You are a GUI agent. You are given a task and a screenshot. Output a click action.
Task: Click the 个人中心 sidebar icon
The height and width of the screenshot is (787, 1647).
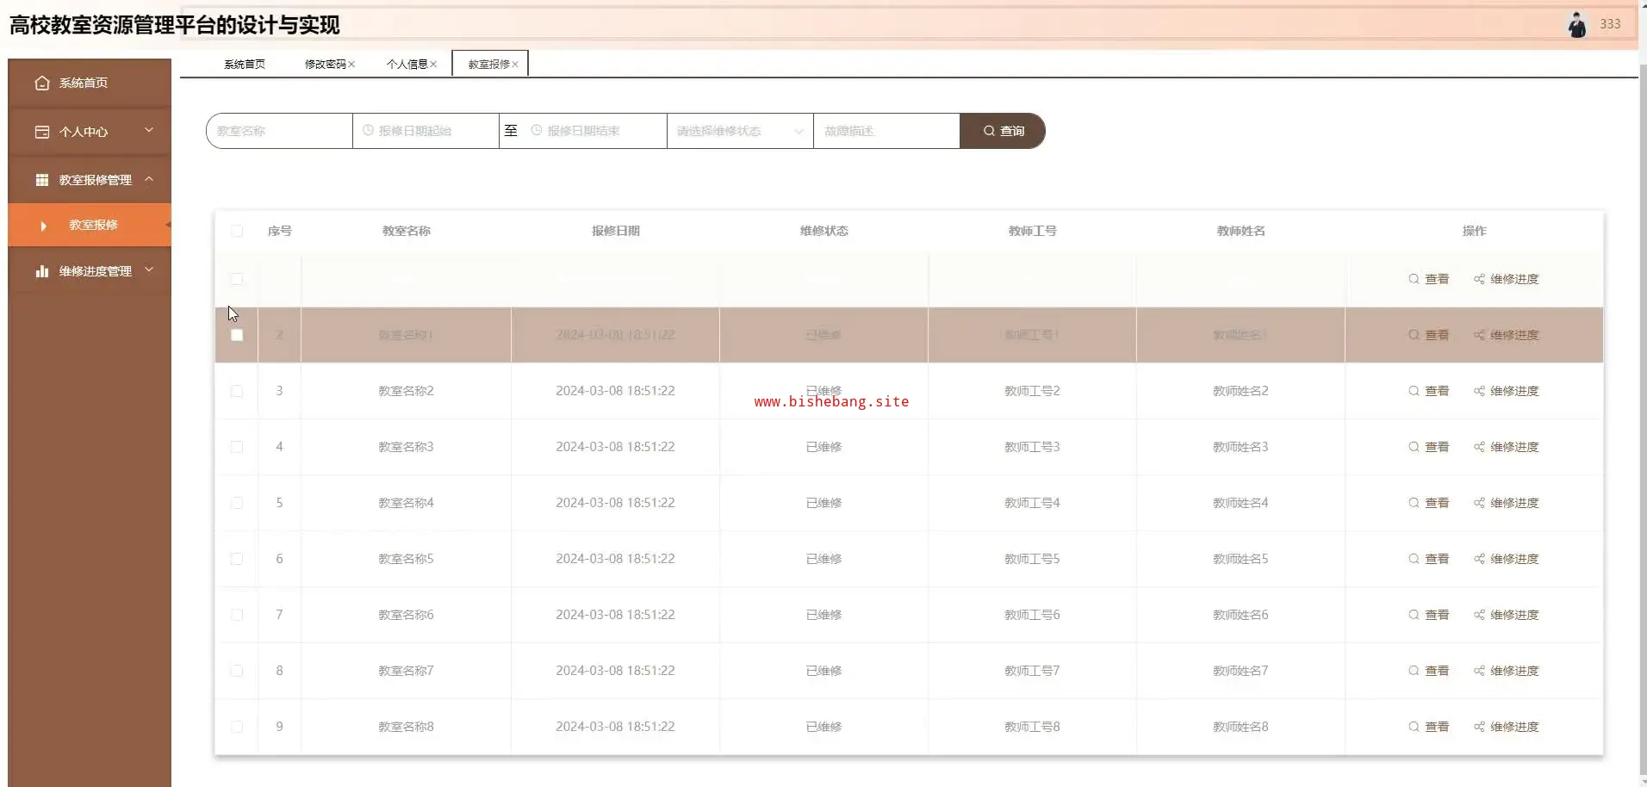(x=41, y=132)
